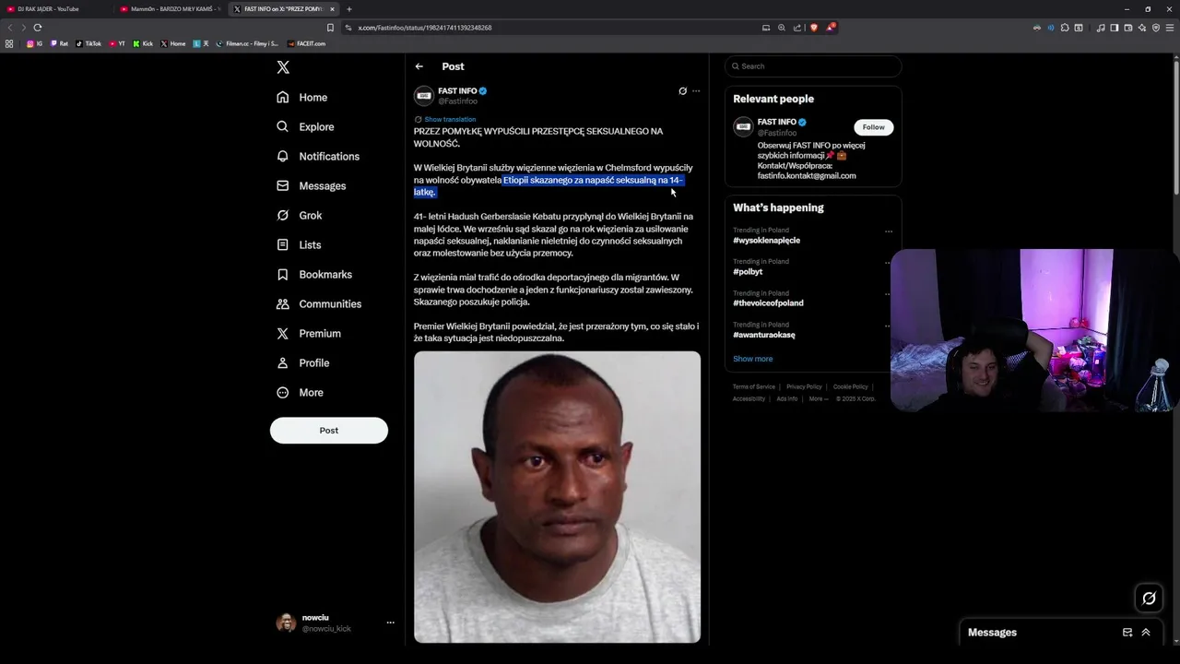Click the Brave Shields lion icon
Screen dimensions: 1180x664
tap(814, 28)
